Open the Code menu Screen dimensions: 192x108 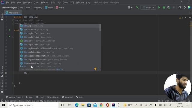click(x=36, y=2)
